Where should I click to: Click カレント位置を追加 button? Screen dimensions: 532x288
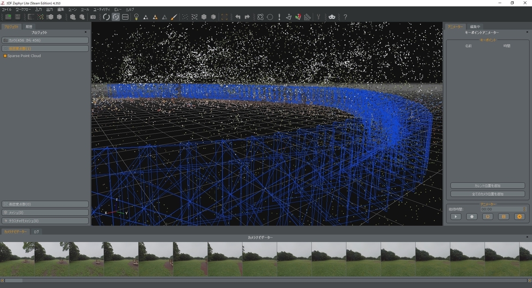coord(488,186)
